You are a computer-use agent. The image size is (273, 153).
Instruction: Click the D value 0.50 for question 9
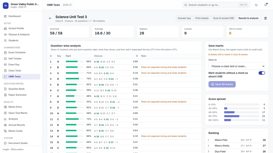point(135,108)
